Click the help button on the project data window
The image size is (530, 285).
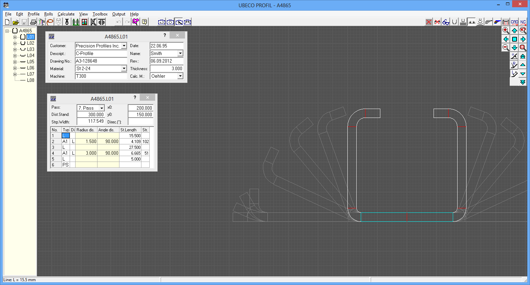pyautogui.click(x=164, y=35)
